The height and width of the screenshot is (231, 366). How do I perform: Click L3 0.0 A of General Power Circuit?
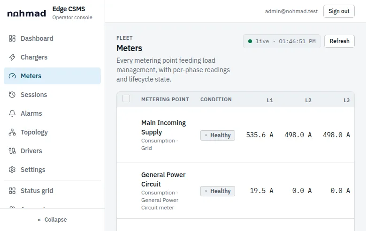(x=340, y=191)
